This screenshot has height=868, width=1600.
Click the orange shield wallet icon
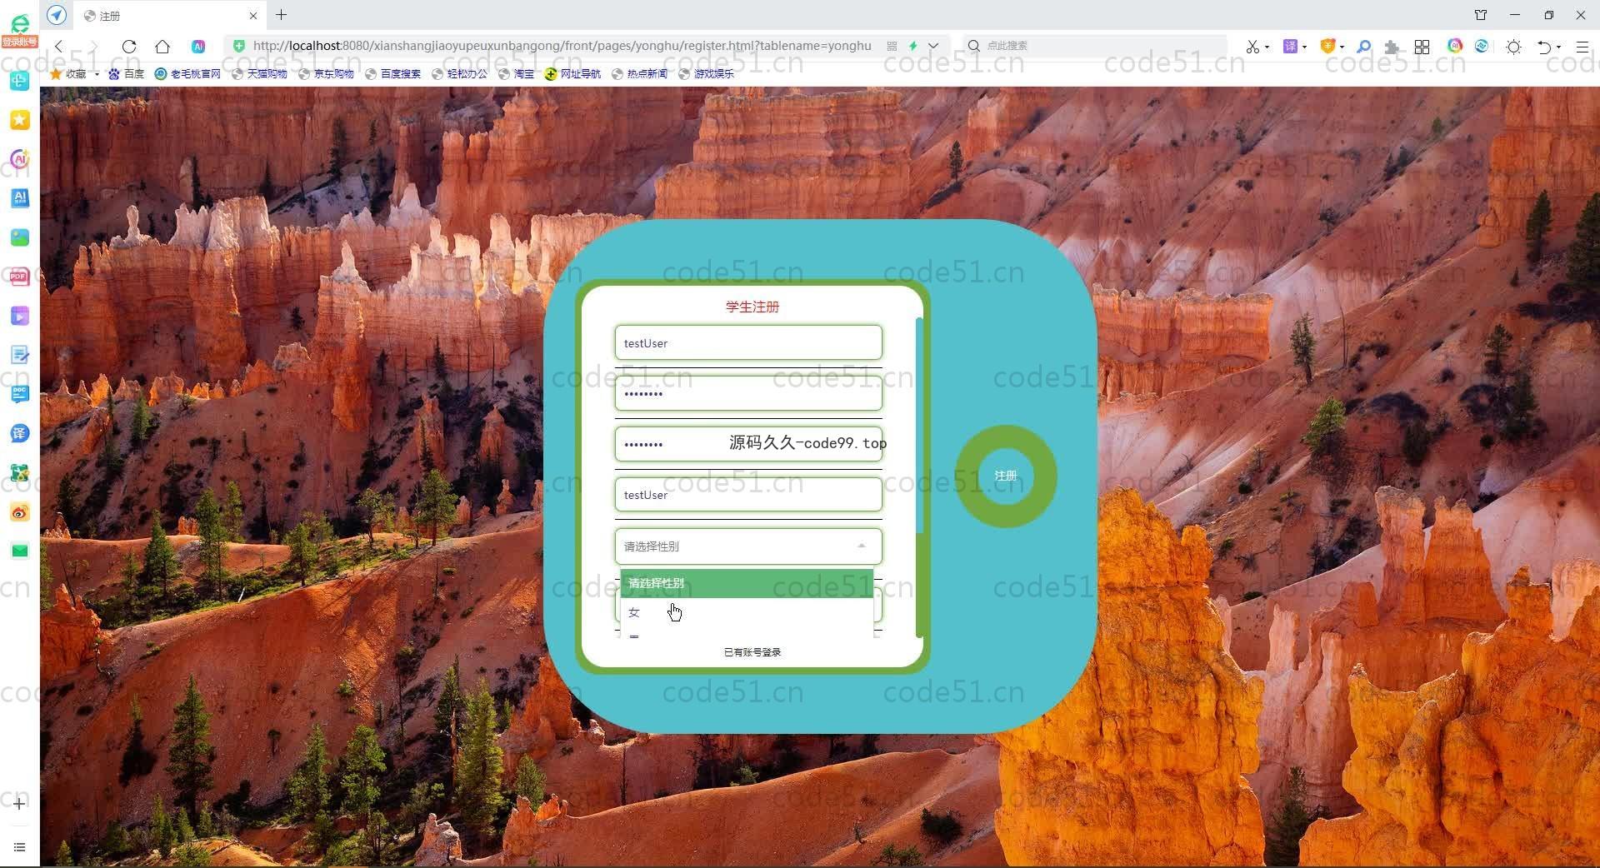tap(1327, 46)
